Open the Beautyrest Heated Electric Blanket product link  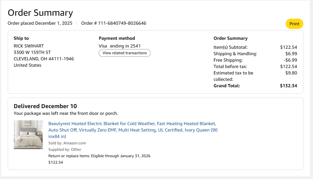133,130
